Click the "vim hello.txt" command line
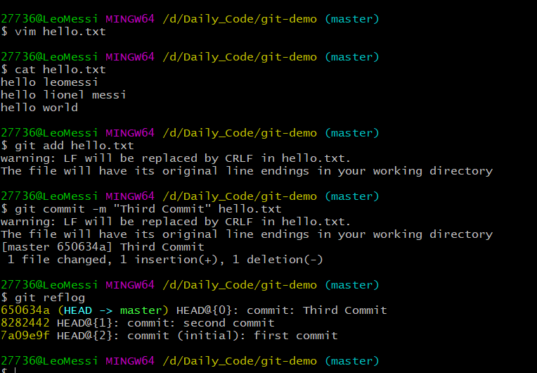 [53, 32]
